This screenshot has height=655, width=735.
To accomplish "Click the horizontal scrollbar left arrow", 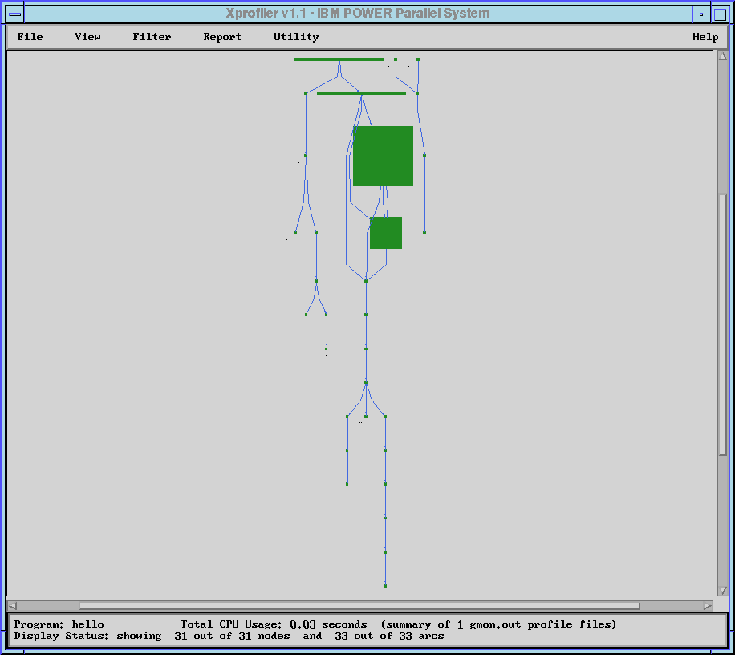I will point(13,606).
